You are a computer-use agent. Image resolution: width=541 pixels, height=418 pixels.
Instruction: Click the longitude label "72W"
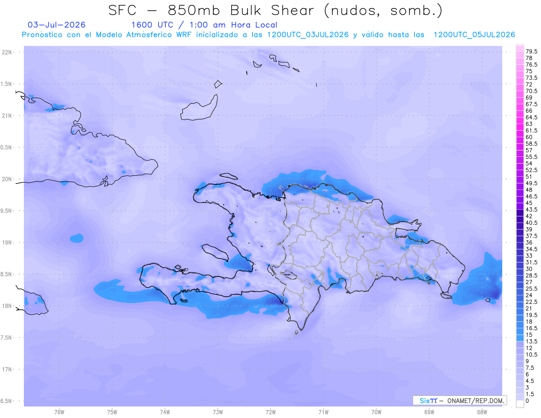click(270, 412)
